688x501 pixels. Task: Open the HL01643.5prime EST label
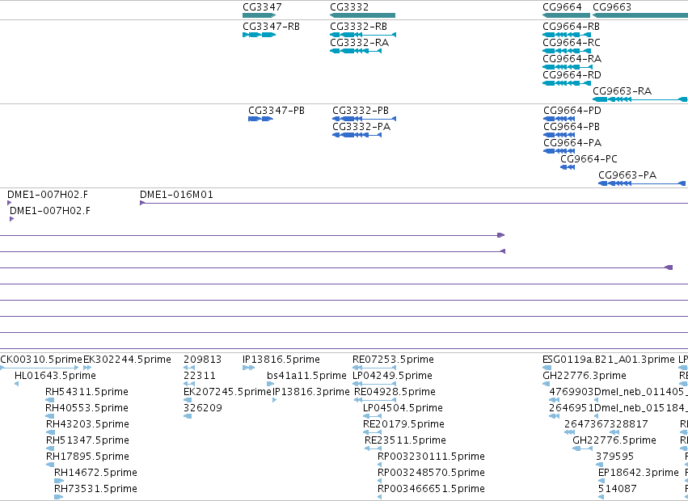click(x=55, y=376)
